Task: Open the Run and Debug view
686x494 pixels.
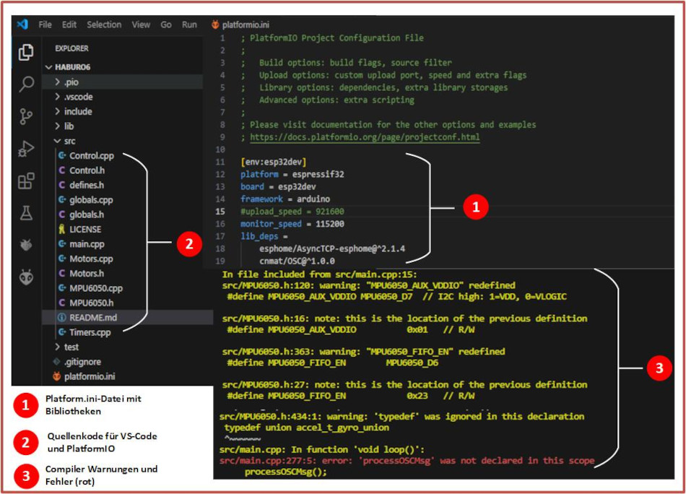Action: pos(26,149)
